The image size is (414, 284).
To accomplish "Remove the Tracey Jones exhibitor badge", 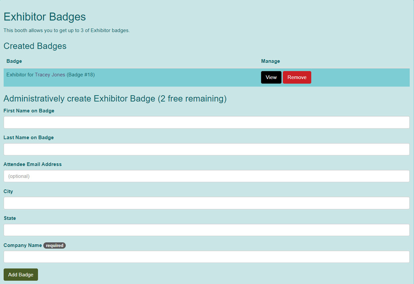I will (297, 77).
